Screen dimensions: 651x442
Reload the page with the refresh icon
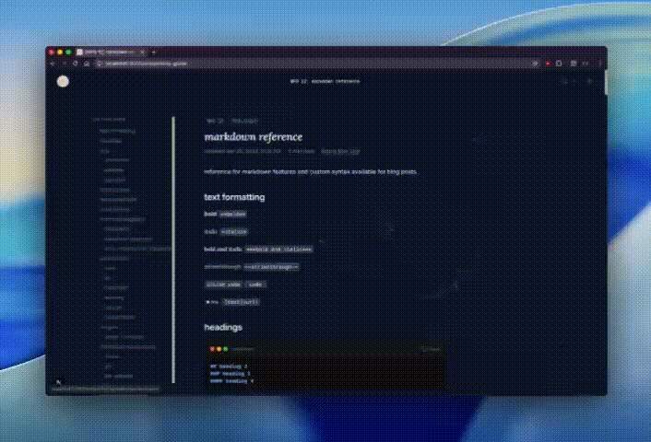click(x=76, y=64)
